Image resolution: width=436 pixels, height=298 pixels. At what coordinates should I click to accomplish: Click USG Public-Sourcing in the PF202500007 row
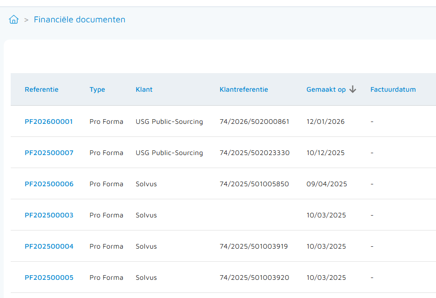pos(169,153)
